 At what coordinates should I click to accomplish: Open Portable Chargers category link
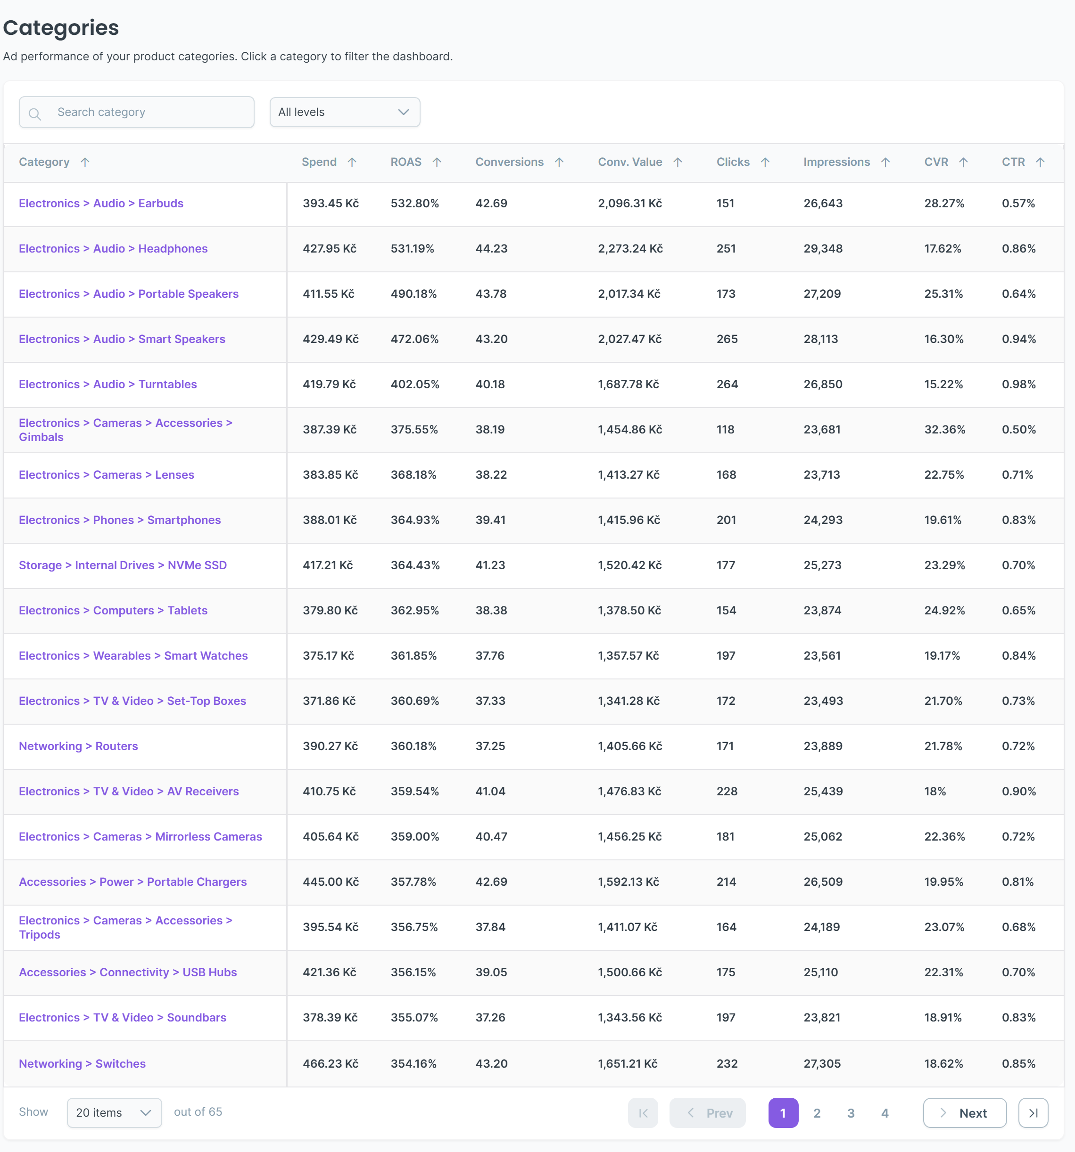(x=133, y=882)
